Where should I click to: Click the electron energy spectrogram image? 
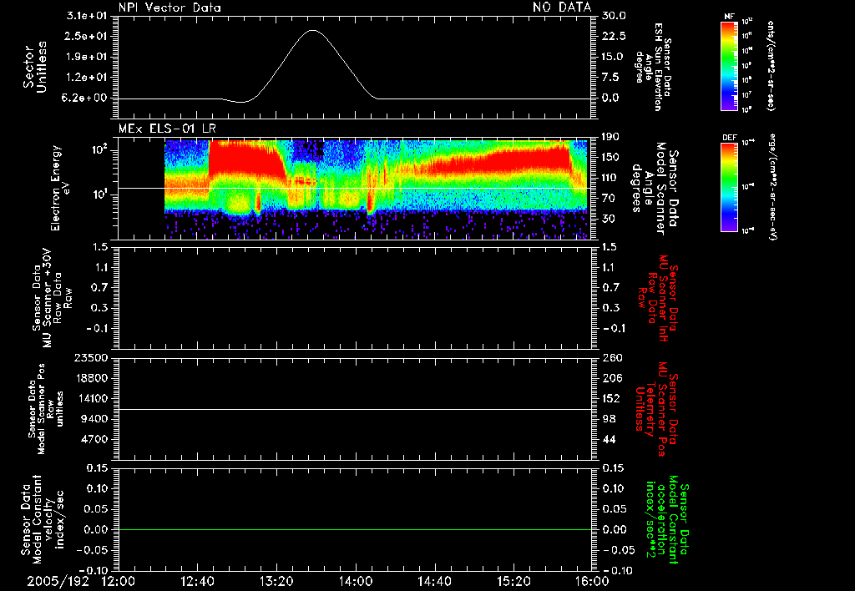click(377, 189)
